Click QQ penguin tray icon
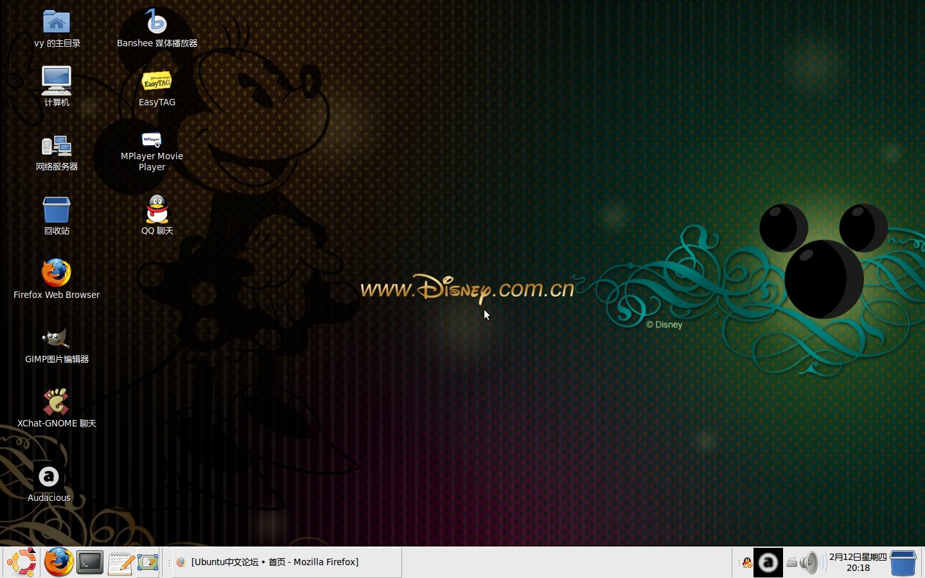 [746, 563]
